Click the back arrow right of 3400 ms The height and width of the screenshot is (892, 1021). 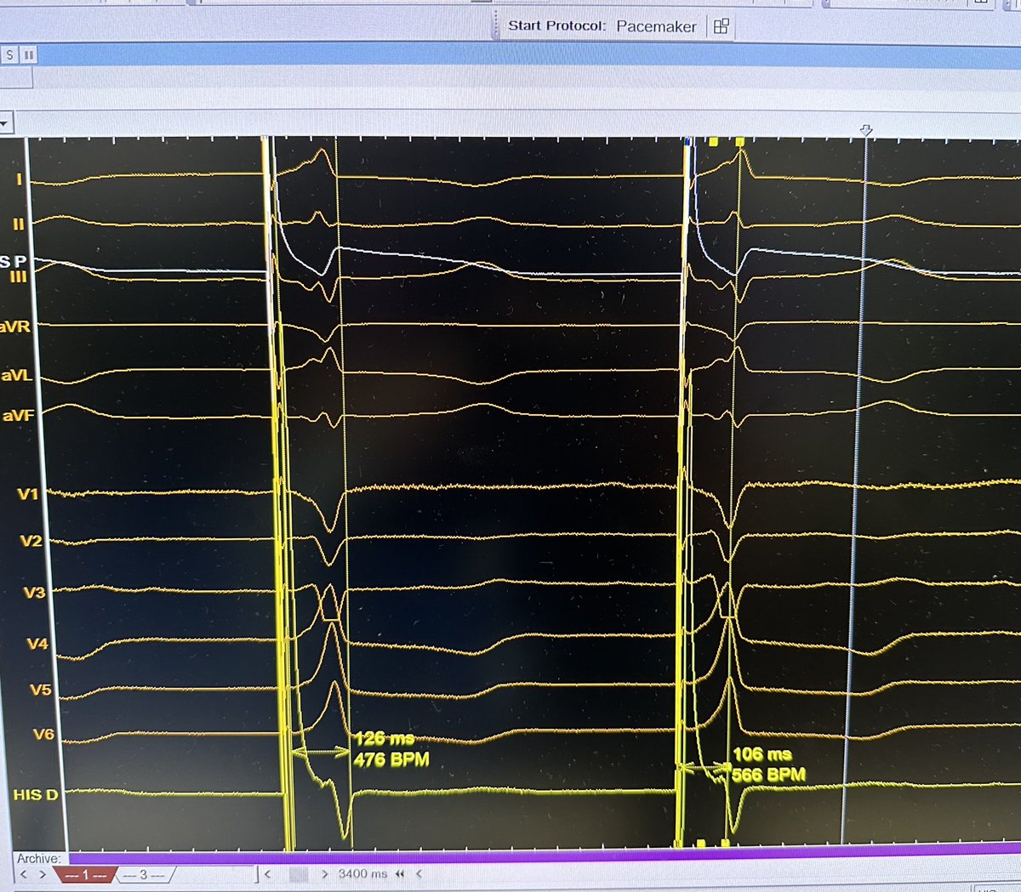(419, 874)
